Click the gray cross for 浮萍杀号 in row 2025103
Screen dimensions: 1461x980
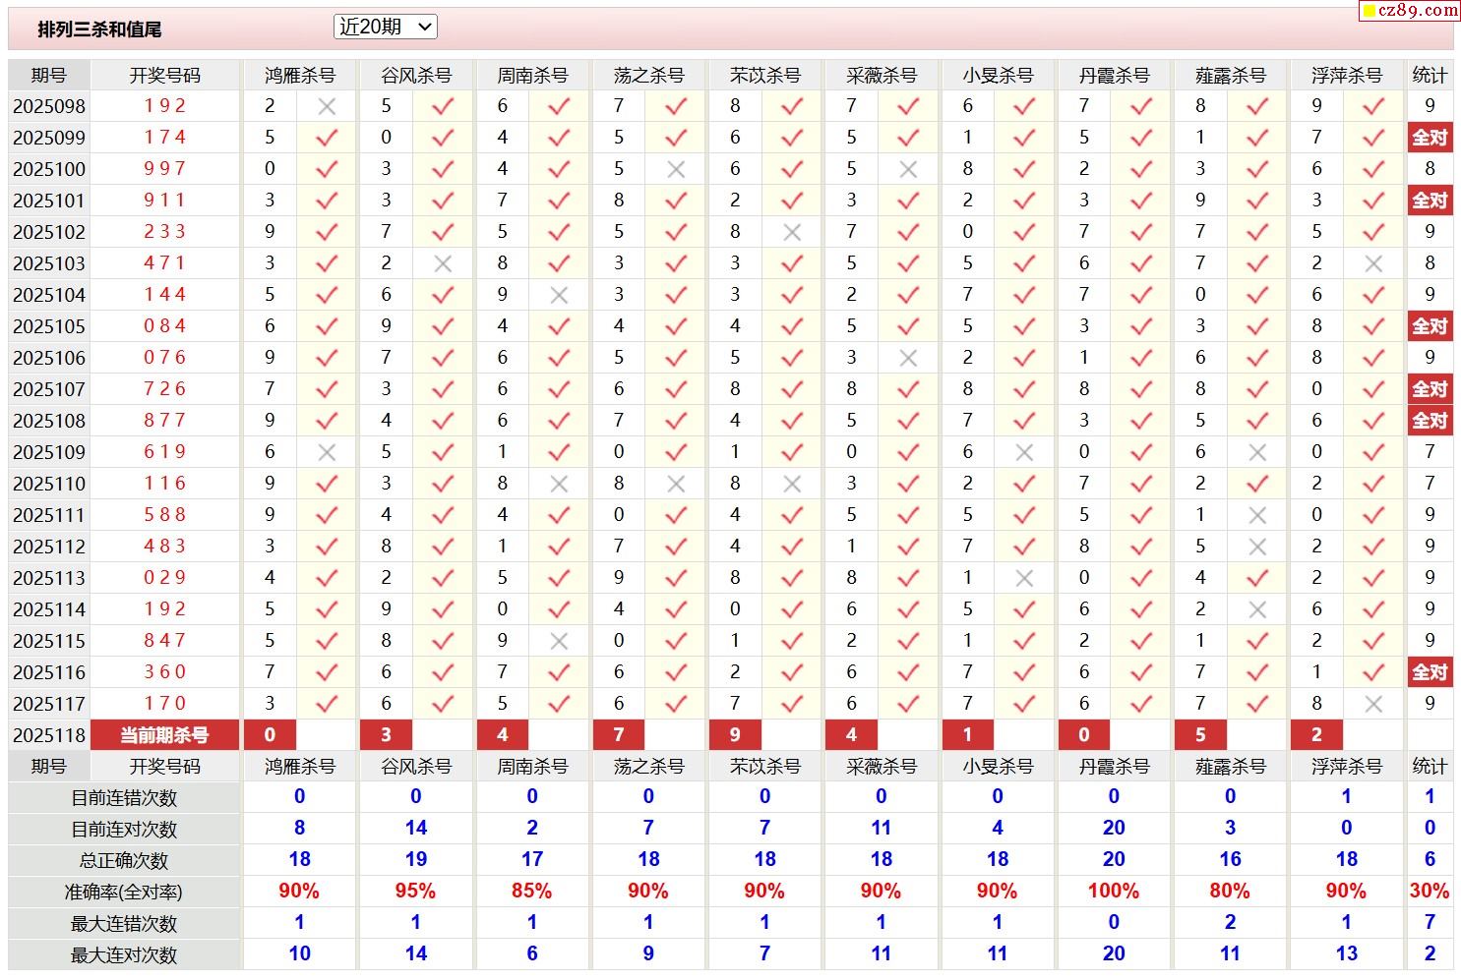click(1373, 263)
